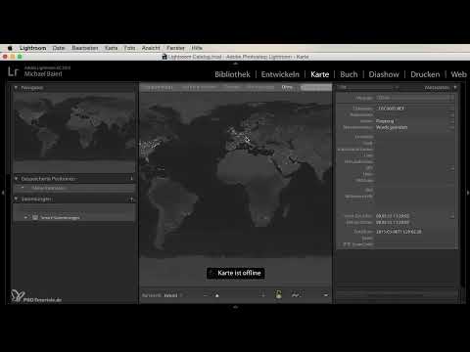
Task: Collapse the Sammlungen panel
Action: click(16, 198)
